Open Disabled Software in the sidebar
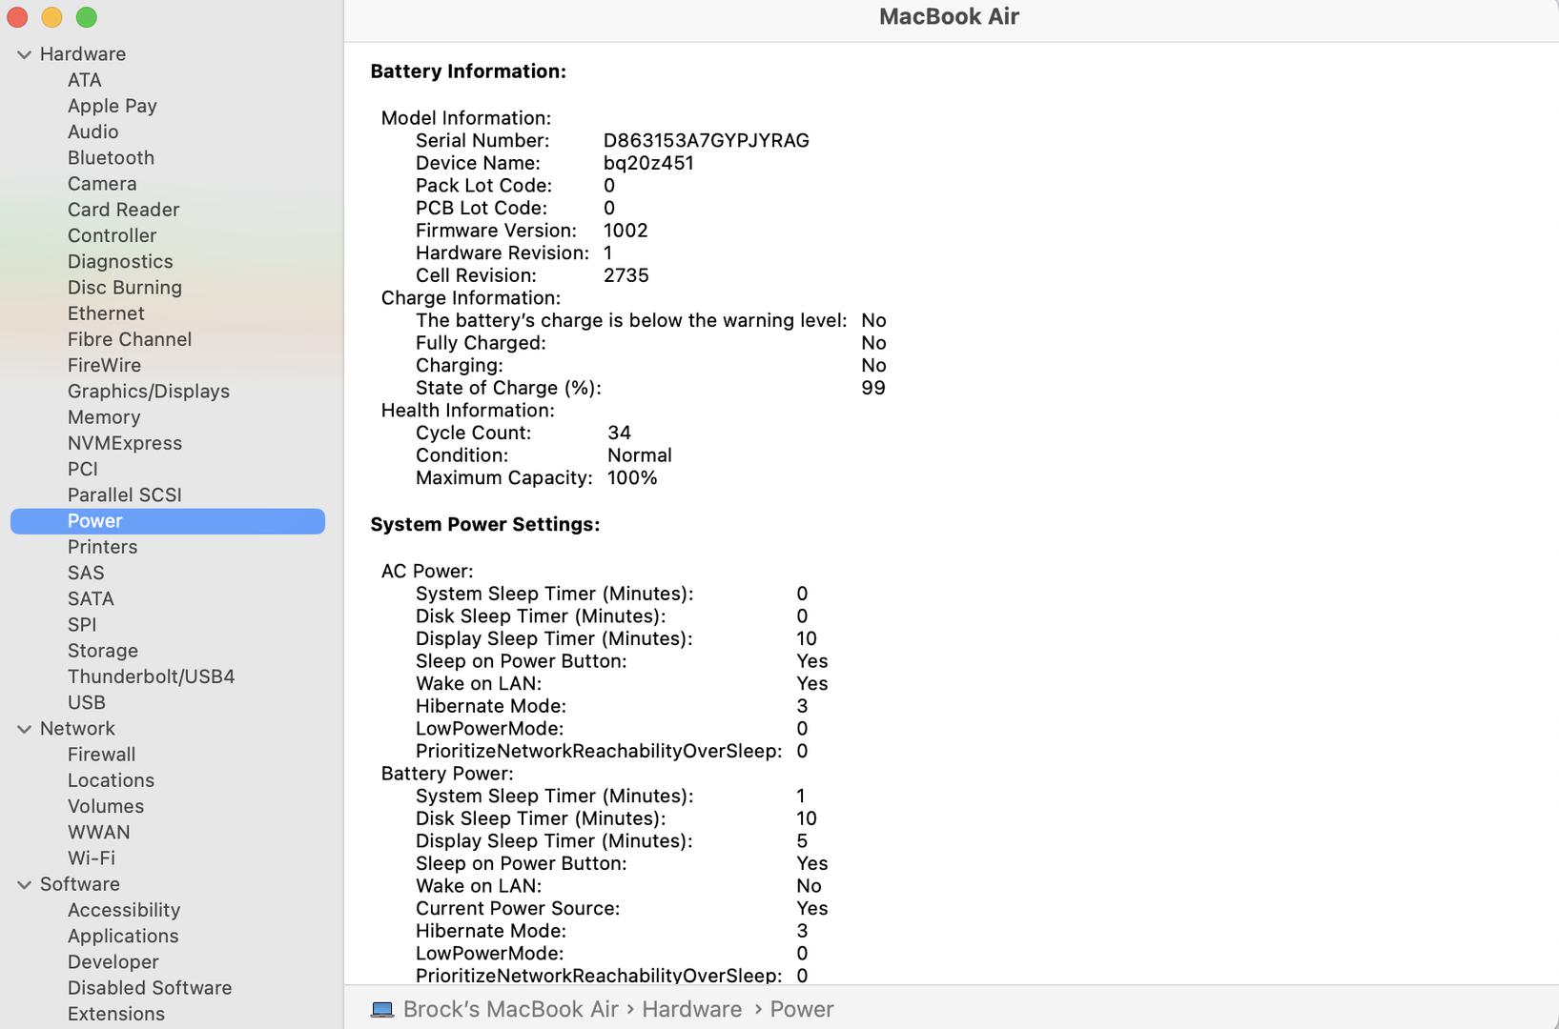Screen dimensions: 1559x1029 click(150, 988)
